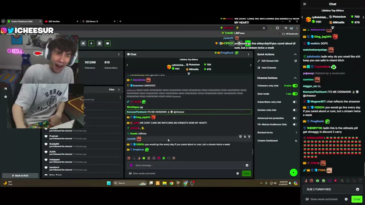365x205 pixels.
Task: Show next gifters in right-hand chat leaderboard
Action: click(363, 17)
